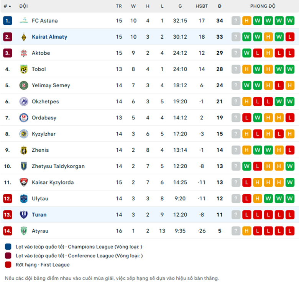
Task: Open the Zhetysu Taldykorgan team page
Action: click(58, 166)
